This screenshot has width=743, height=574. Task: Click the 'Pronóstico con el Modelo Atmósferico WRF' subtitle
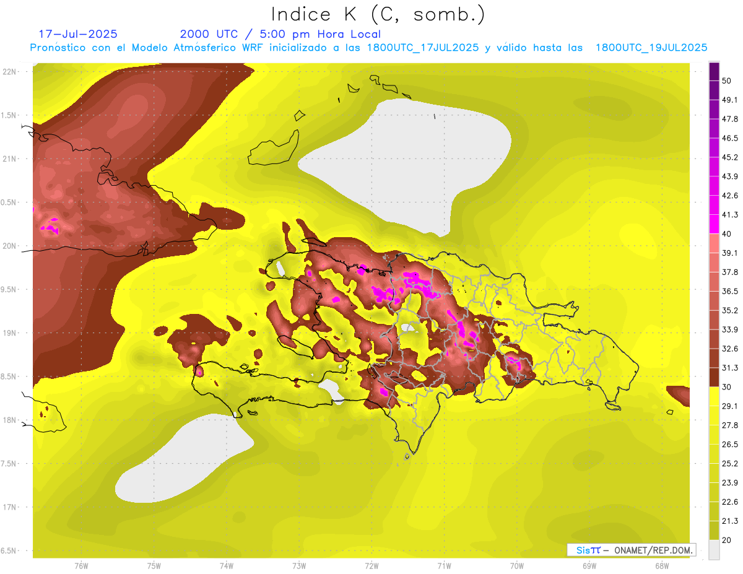(133, 48)
